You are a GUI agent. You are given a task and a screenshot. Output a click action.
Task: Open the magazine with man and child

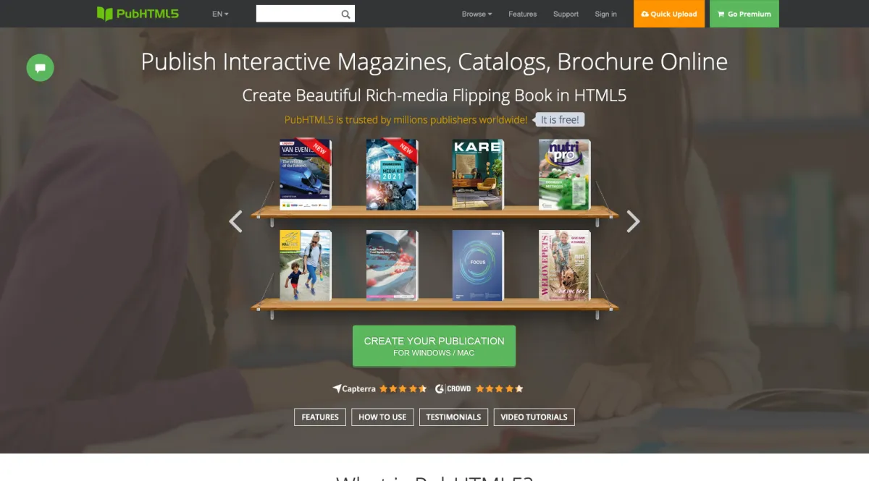(306, 265)
